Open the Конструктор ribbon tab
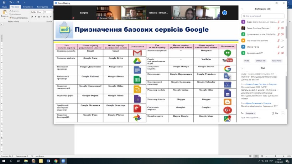 pyautogui.click(x=42, y=7)
